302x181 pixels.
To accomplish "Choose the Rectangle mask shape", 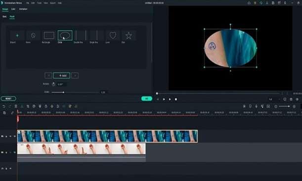I will point(49,36).
